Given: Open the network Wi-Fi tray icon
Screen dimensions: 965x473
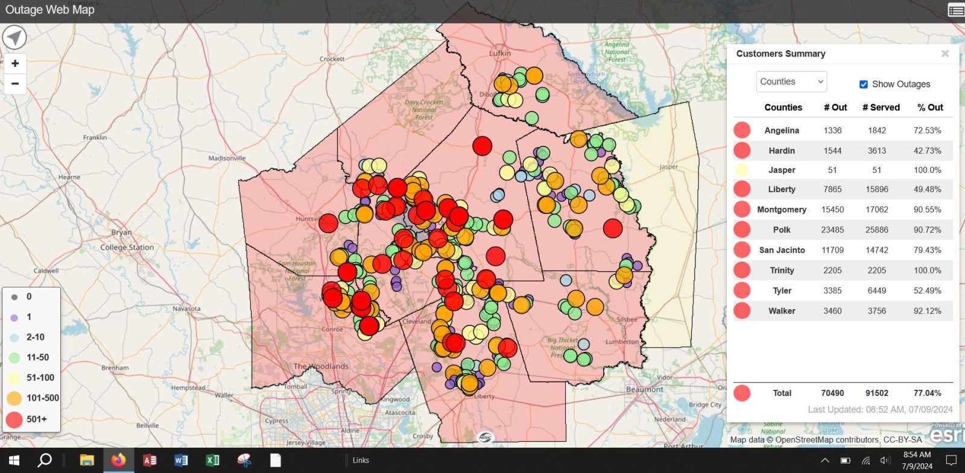Looking at the screenshot, I should click(x=865, y=460).
